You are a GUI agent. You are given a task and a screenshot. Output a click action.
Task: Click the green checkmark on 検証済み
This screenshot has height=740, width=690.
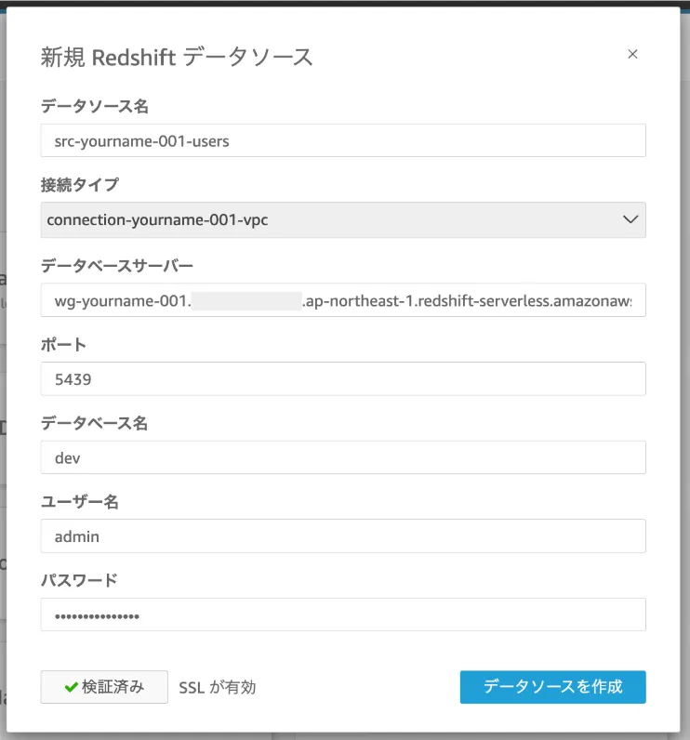tap(71, 687)
